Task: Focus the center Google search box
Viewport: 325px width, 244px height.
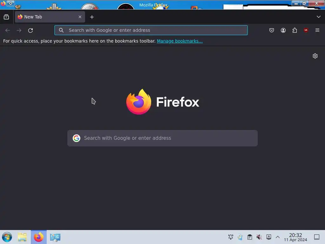Action: (162, 138)
